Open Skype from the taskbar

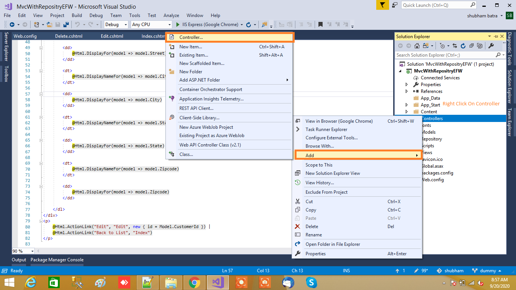point(311,282)
